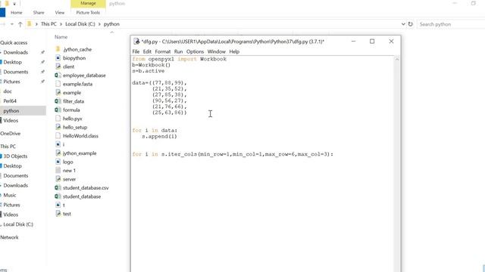Image resolution: width=485 pixels, height=272 pixels.
Task: Select the logo image file icon
Action: pyautogui.click(x=58, y=162)
